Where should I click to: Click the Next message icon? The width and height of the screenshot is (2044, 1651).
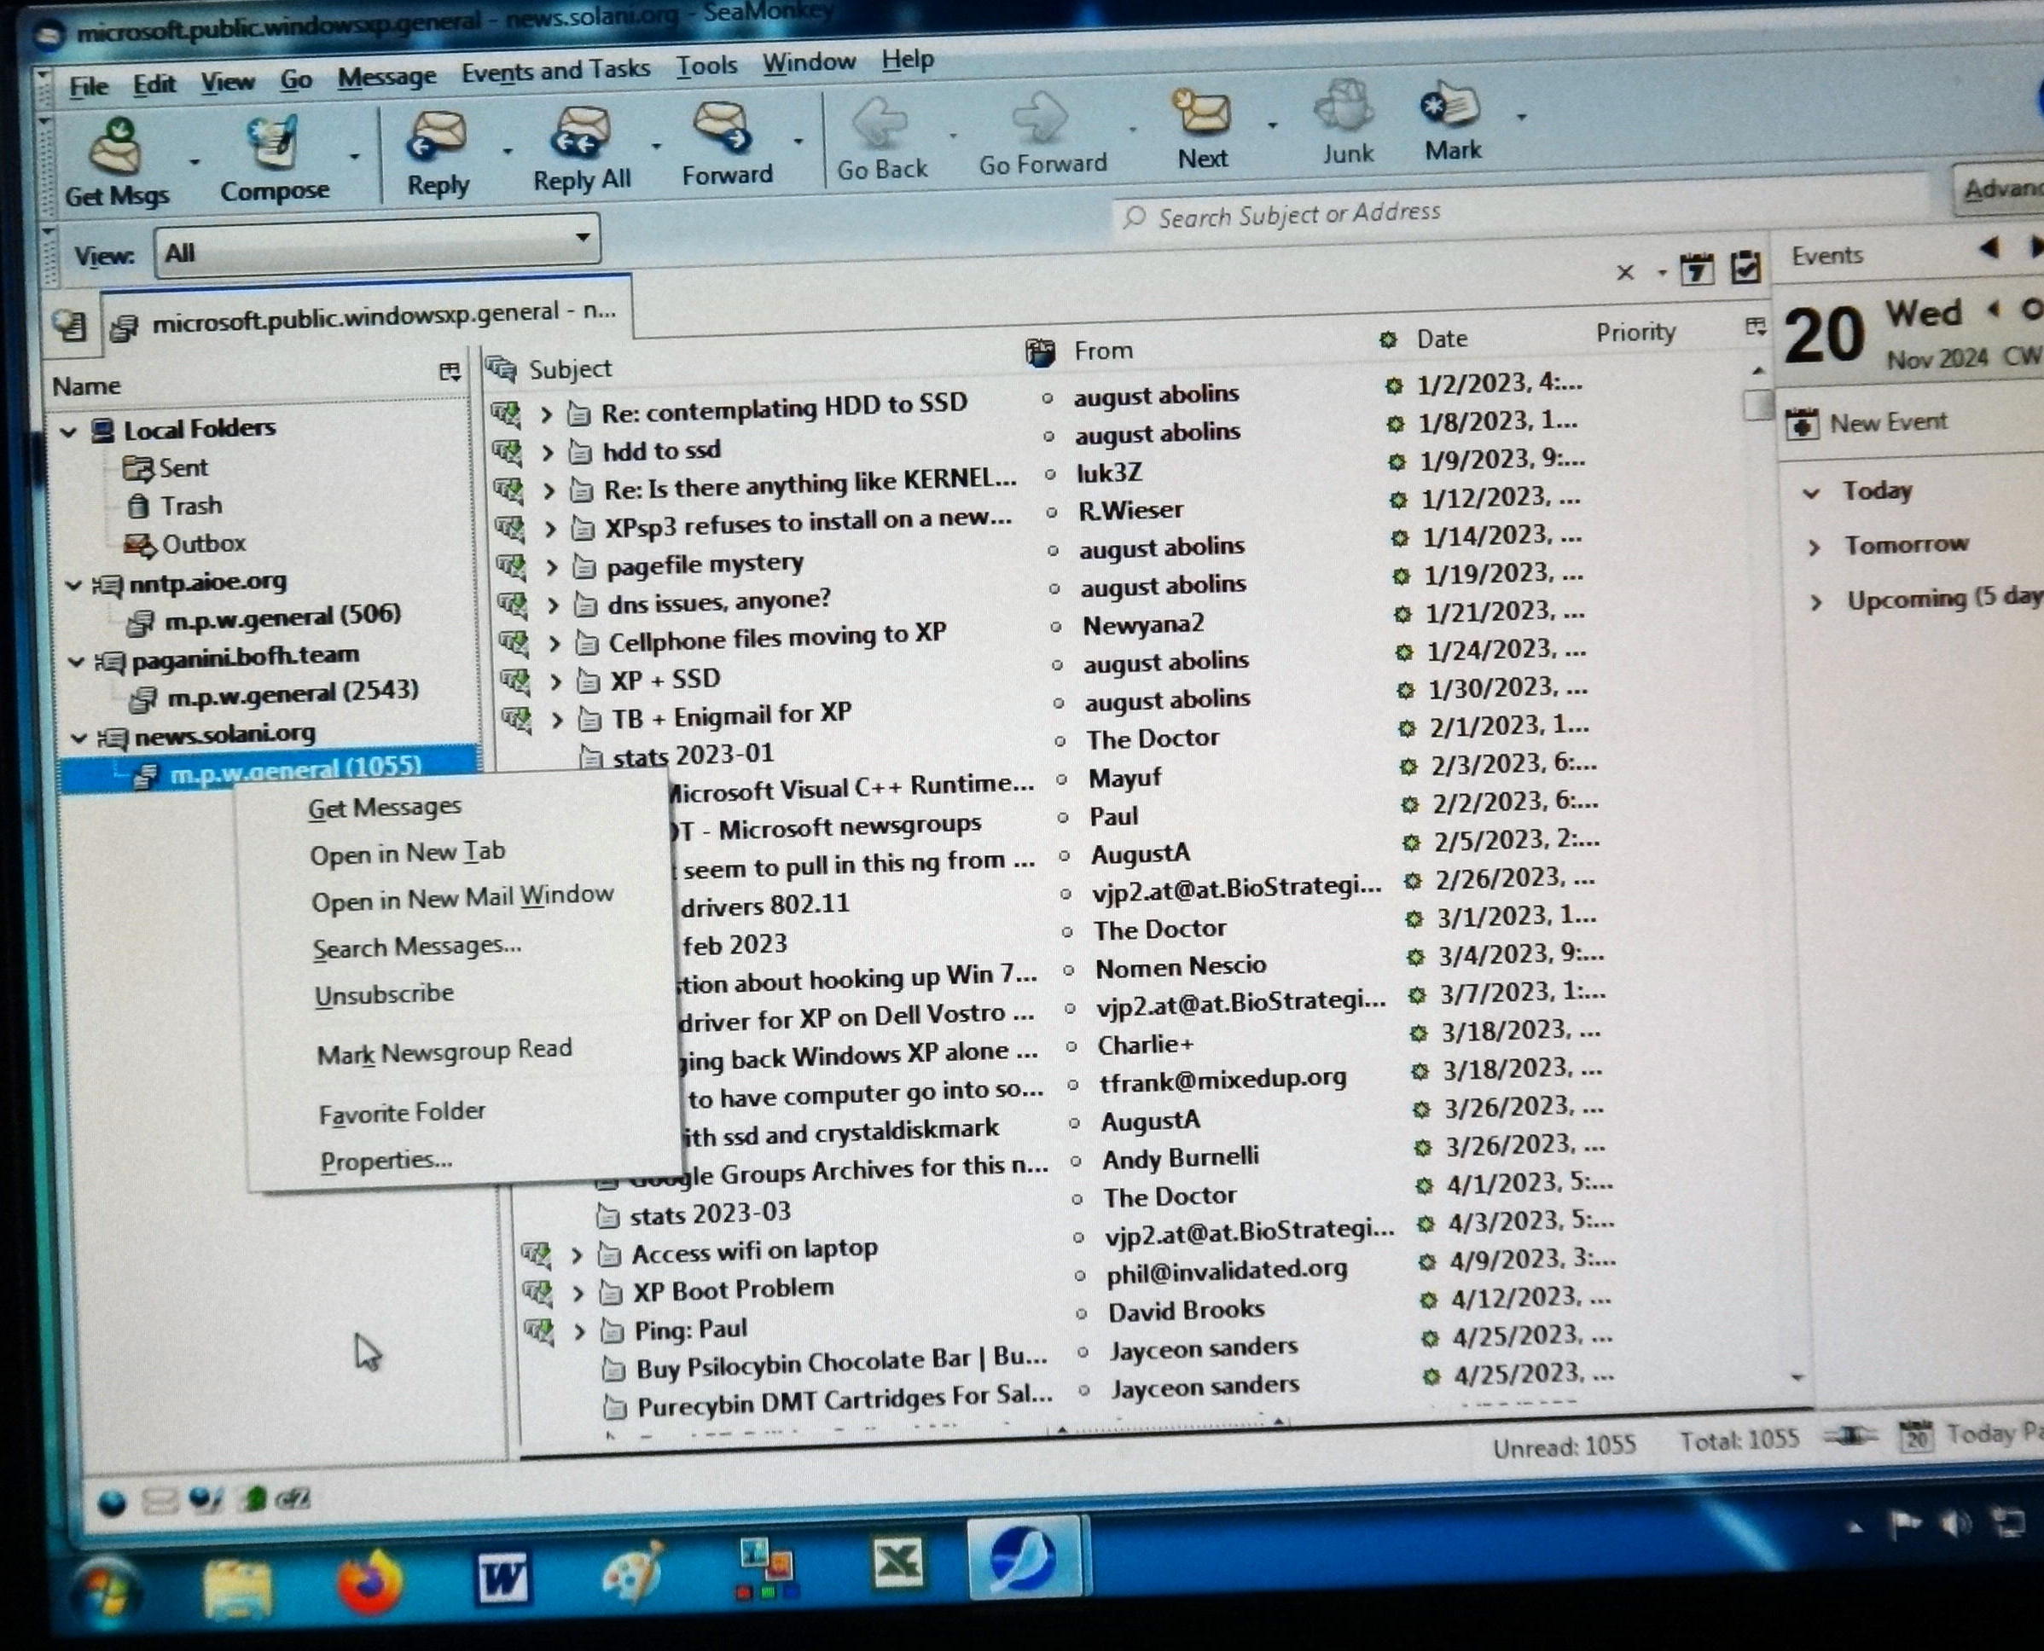click(1201, 113)
